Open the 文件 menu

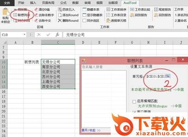[x=7, y=3]
